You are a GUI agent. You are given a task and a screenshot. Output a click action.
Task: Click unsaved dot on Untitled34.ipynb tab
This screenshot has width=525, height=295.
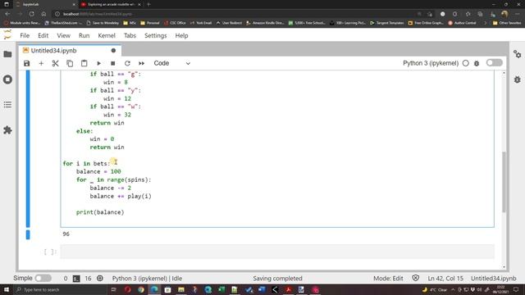(113, 51)
